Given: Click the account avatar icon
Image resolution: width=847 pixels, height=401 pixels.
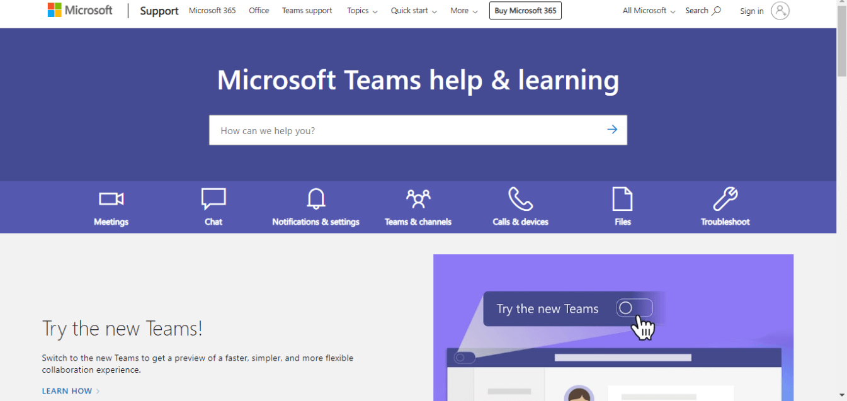Looking at the screenshot, I should pyautogui.click(x=780, y=11).
